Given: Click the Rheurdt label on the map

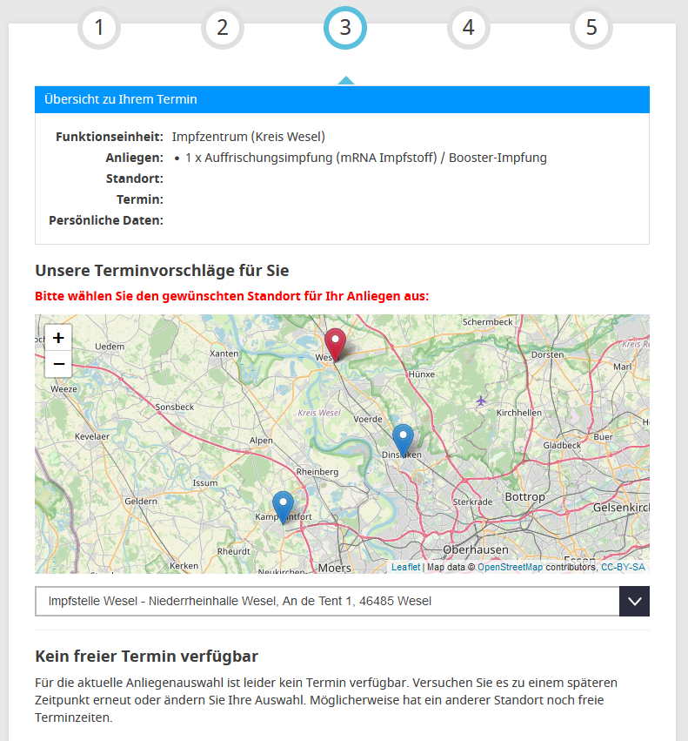Looking at the screenshot, I should click(234, 551).
